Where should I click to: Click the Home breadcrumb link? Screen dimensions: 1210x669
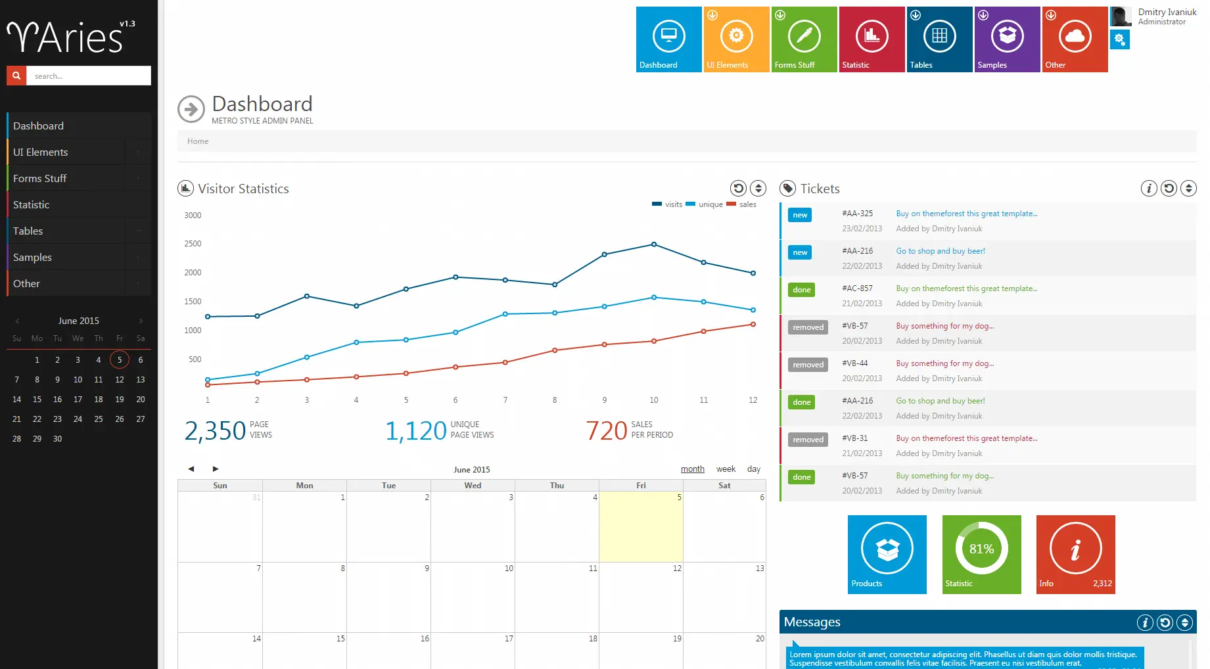198,141
